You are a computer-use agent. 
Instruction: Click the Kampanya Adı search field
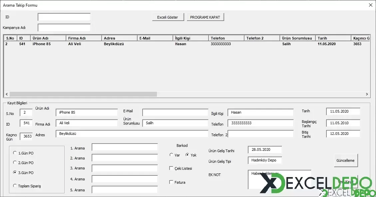click(x=64, y=28)
